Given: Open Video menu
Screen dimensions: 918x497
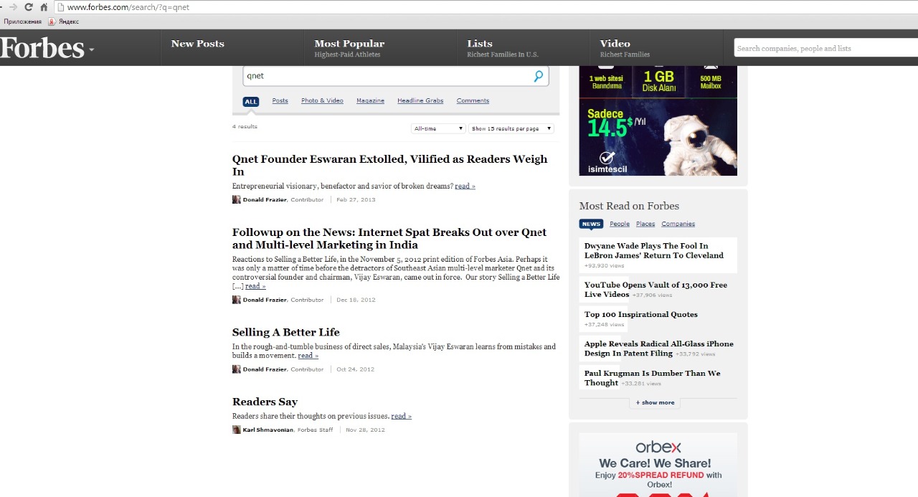Looking at the screenshot, I should point(615,44).
